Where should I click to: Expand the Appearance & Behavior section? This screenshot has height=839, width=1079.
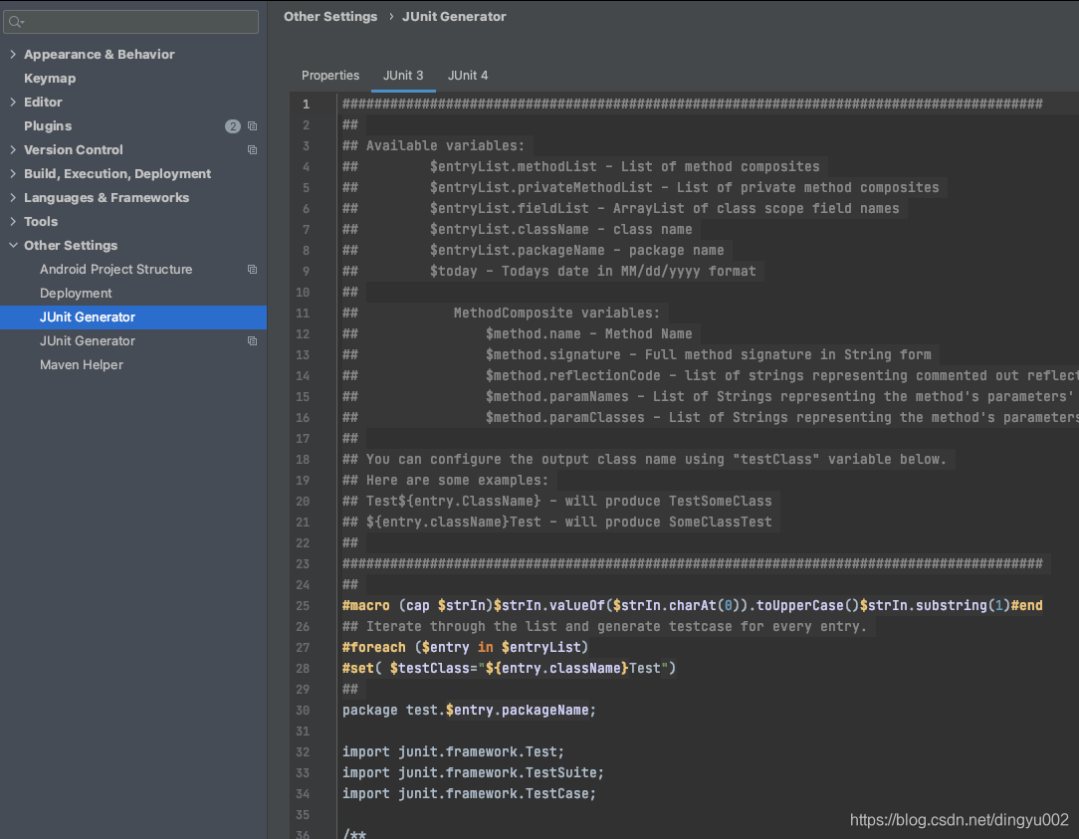13,54
